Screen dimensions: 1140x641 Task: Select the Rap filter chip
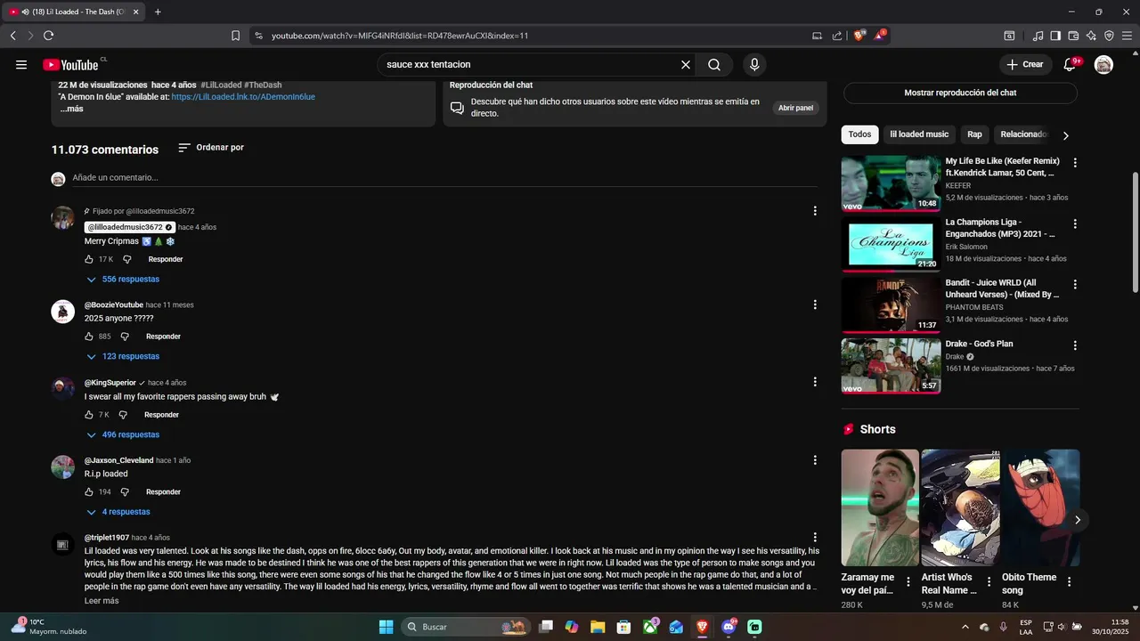(x=974, y=134)
